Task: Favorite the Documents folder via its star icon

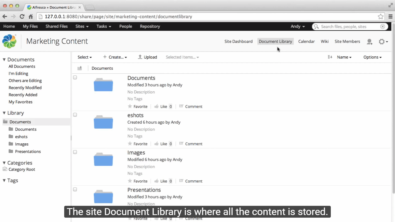Action: coord(130,106)
